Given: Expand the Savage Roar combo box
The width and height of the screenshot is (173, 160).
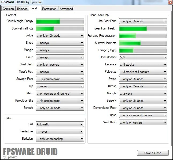Looking at the screenshot, I should pos(60,79).
